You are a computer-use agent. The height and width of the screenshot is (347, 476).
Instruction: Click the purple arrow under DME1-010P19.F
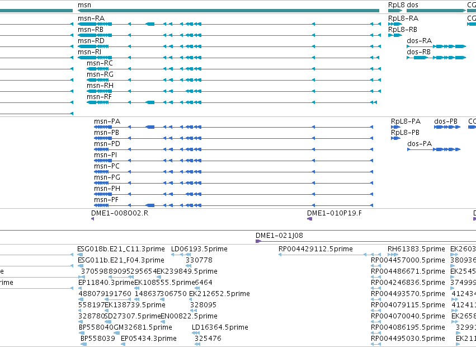310,219
